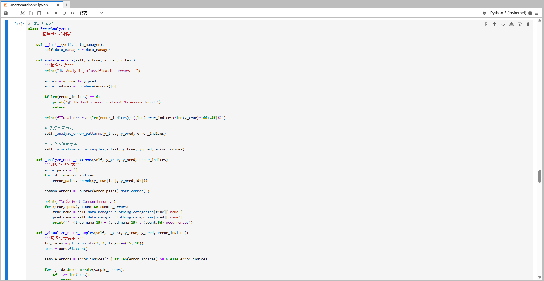This screenshot has height=281, width=544.
Task: Move the cell down
Action: pos(503,24)
